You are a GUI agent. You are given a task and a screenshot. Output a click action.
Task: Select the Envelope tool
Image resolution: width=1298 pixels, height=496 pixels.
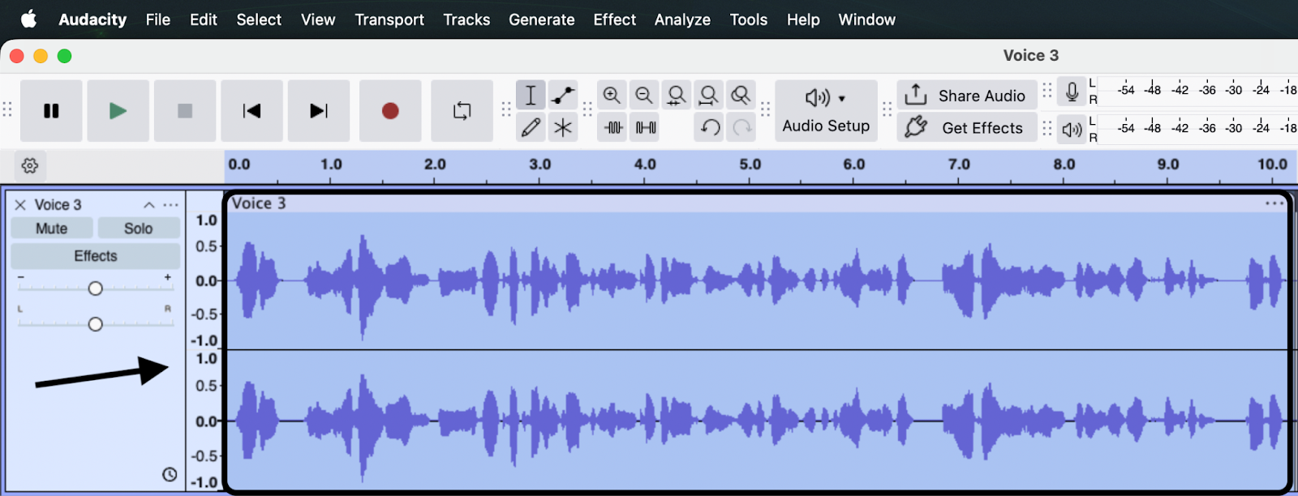point(563,96)
